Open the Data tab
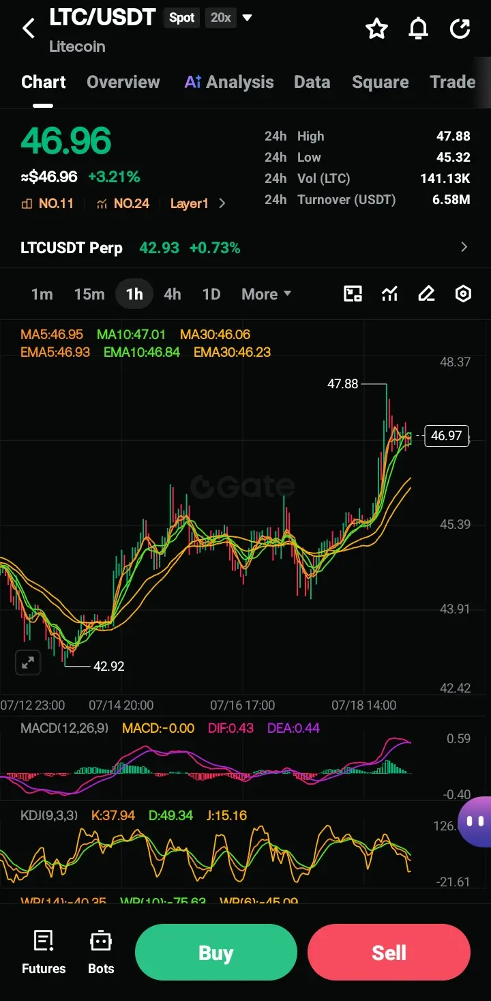The width and height of the screenshot is (491, 1001). point(312,83)
